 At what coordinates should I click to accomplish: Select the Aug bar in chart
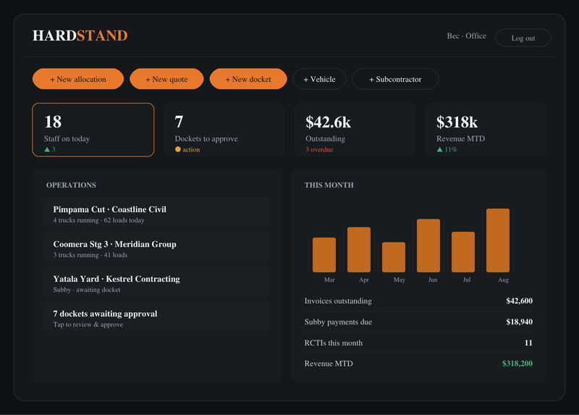click(x=498, y=240)
